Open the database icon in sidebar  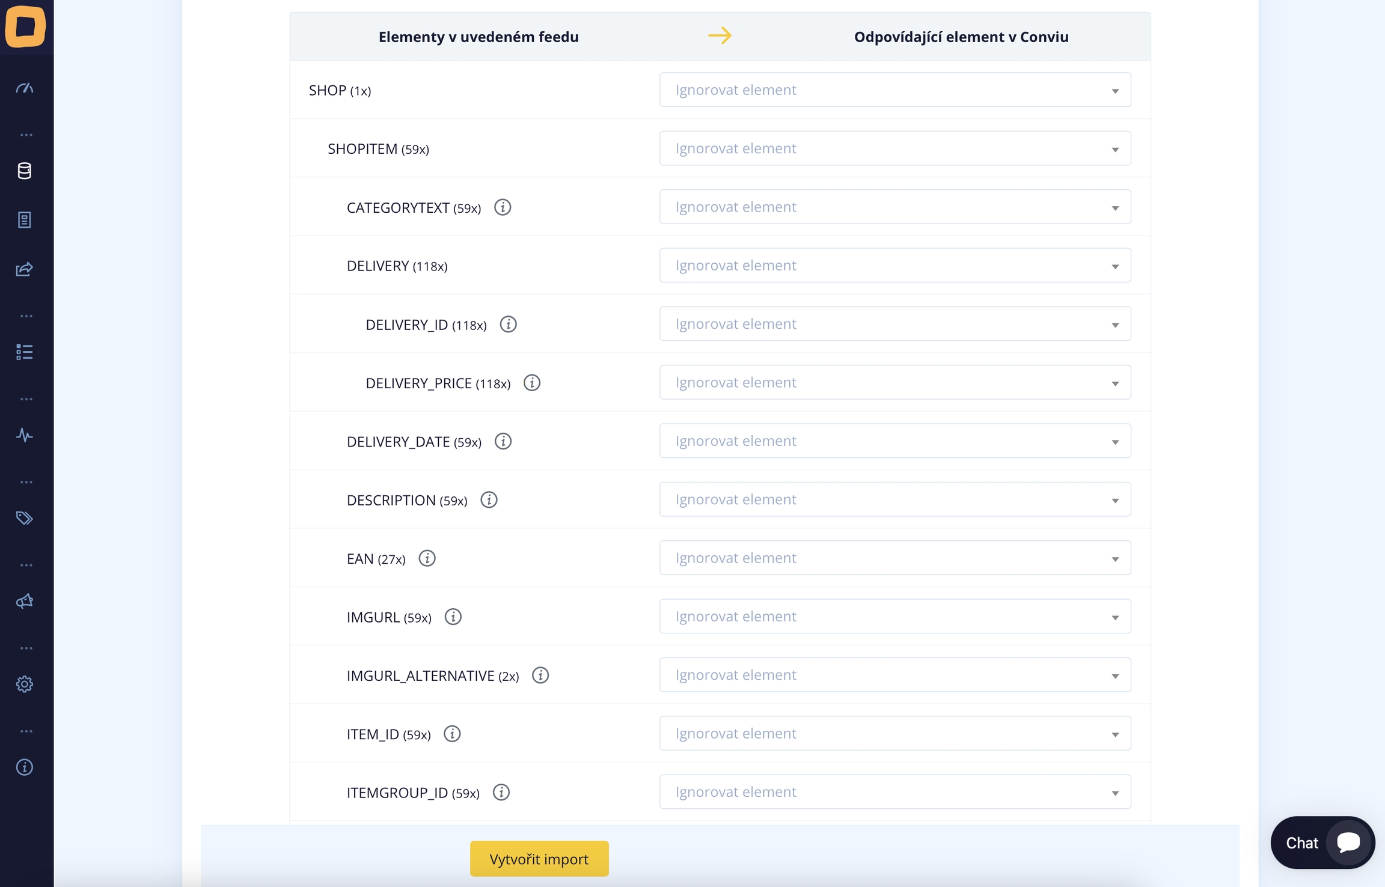coord(25,171)
